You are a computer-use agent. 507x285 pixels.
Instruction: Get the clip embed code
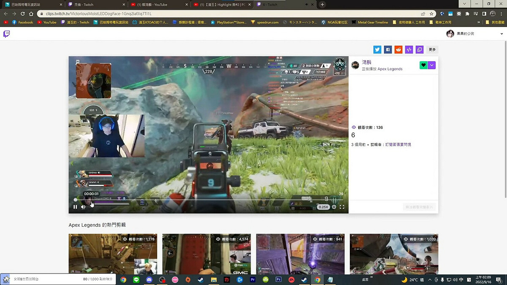tap(409, 49)
